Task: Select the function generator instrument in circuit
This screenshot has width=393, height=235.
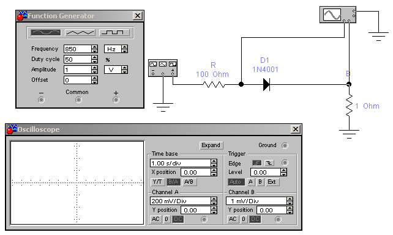Action: [x=163, y=68]
